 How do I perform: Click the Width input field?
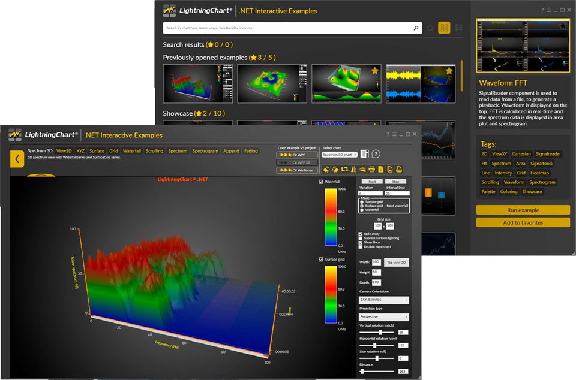(x=376, y=262)
